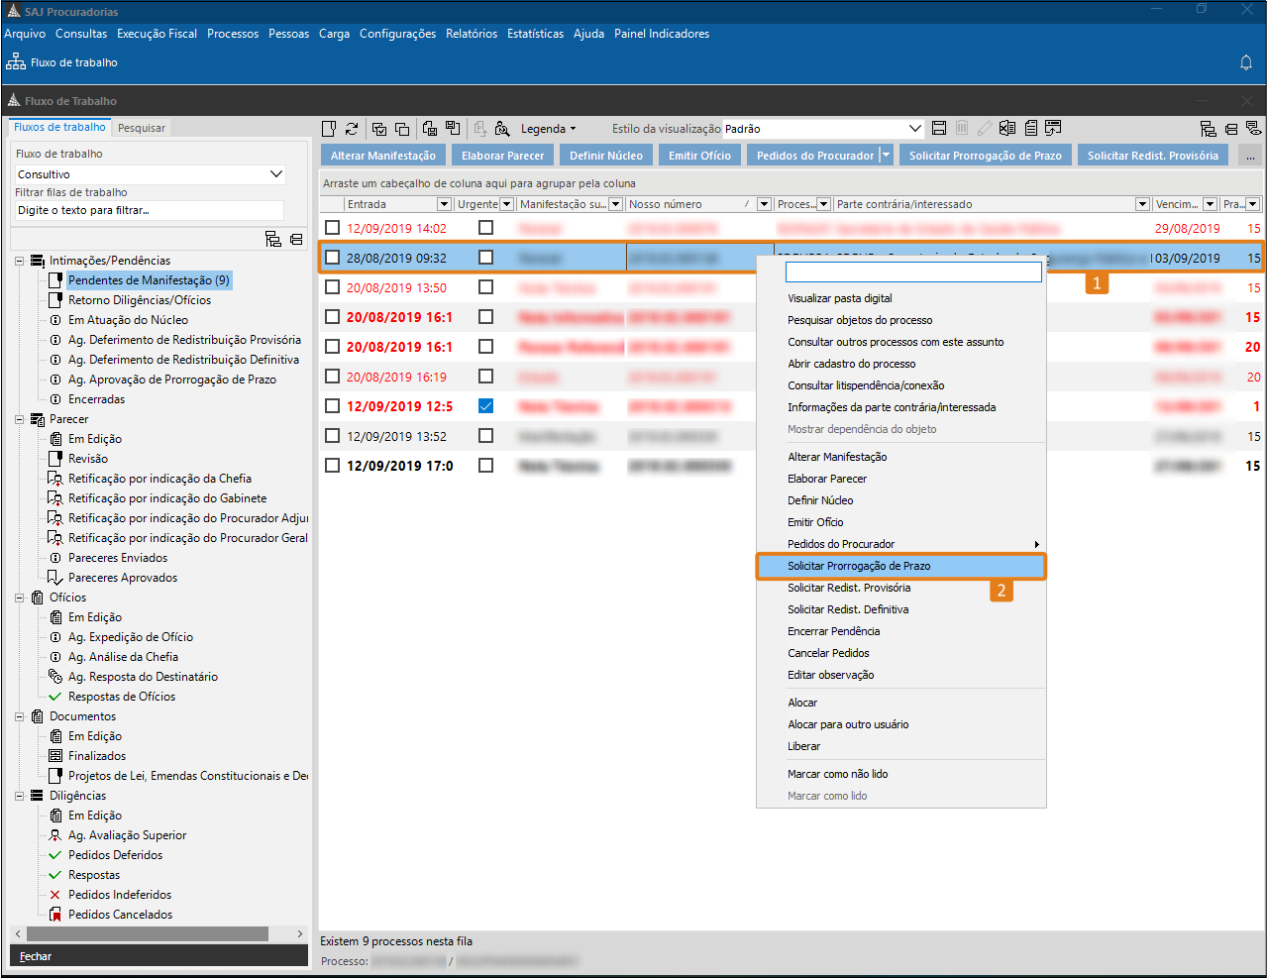Click the horizontal scrollbar under the tree panel
1268x979 pixels.
[x=149, y=933]
